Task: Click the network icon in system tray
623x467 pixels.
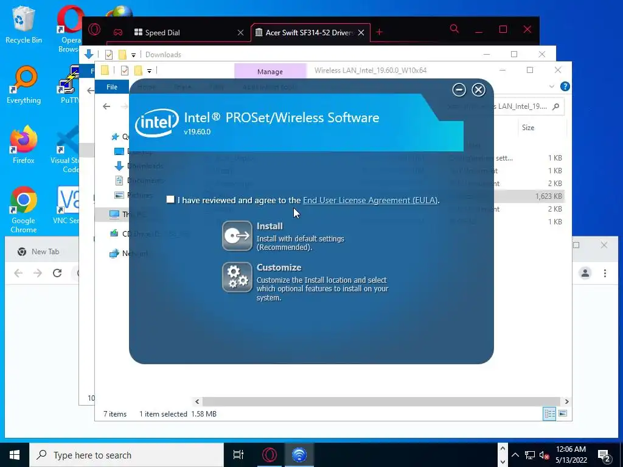Action: click(x=530, y=455)
